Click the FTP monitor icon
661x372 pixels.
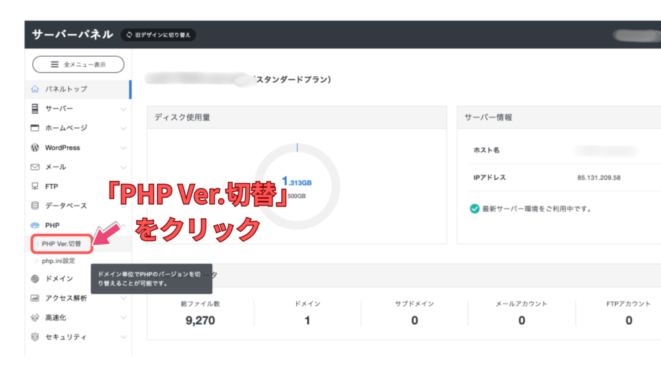(x=36, y=187)
